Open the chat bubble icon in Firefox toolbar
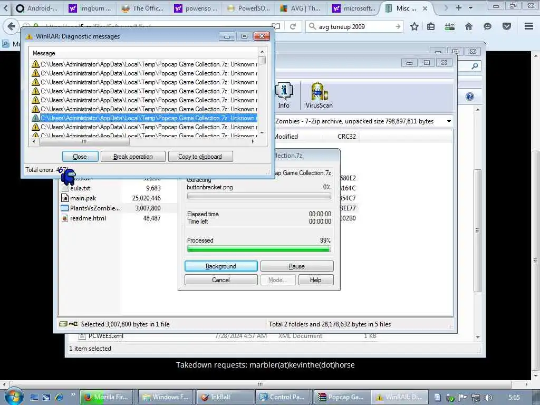Image resolution: width=540 pixels, height=405 pixels. 487,26
